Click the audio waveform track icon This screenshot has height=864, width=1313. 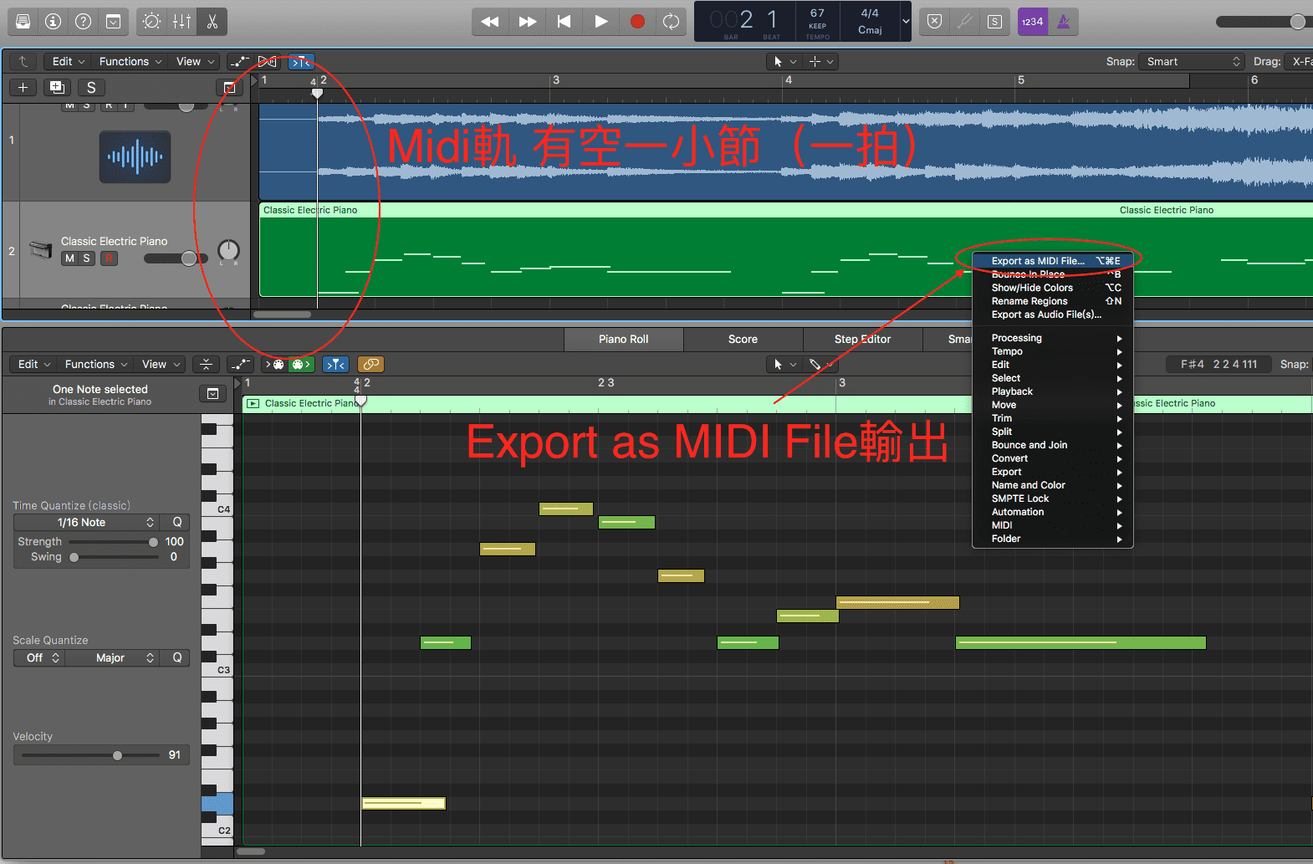(135, 156)
